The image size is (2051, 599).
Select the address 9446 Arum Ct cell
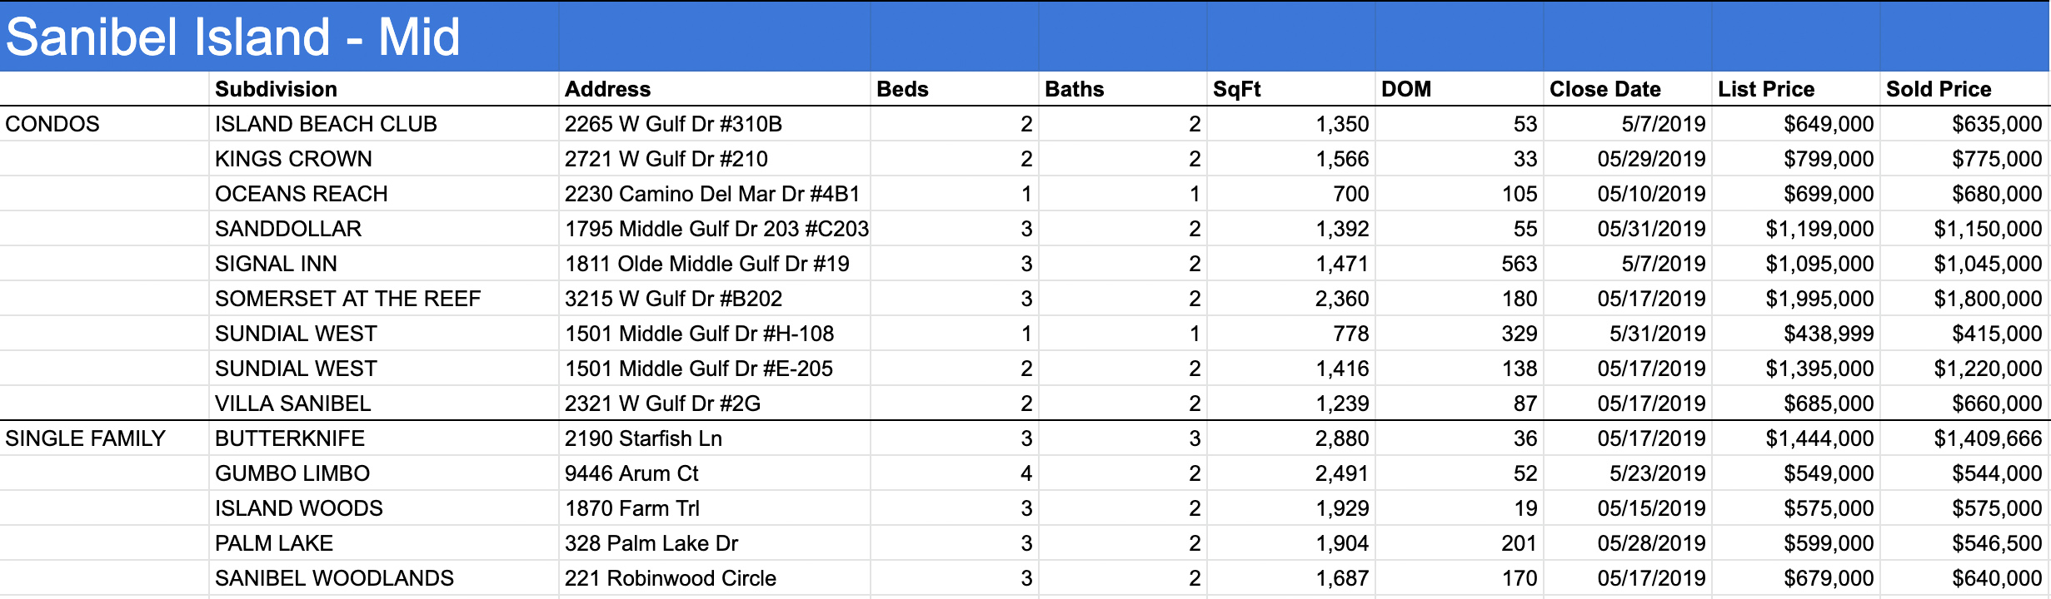(x=714, y=473)
